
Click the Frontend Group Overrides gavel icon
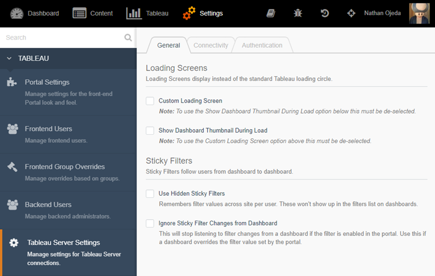(x=12, y=167)
